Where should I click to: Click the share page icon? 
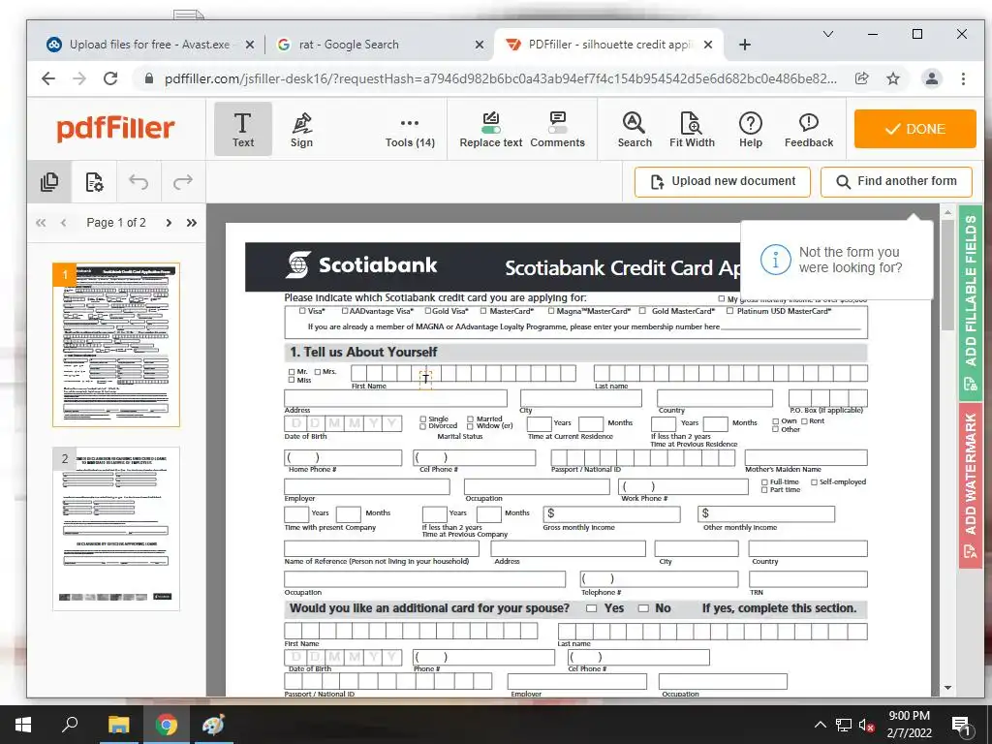point(861,78)
